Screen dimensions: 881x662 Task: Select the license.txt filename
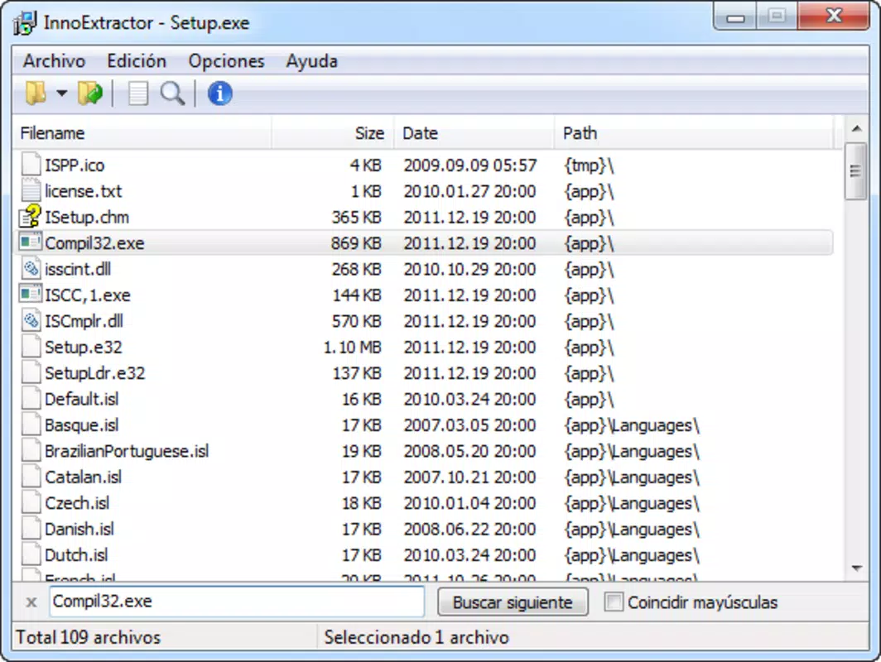(83, 191)
